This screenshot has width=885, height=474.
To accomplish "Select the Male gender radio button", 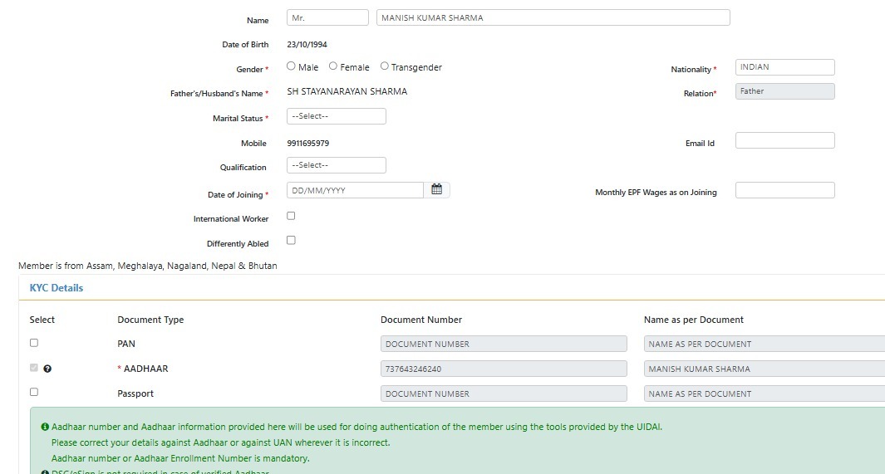I will [291, 66].
